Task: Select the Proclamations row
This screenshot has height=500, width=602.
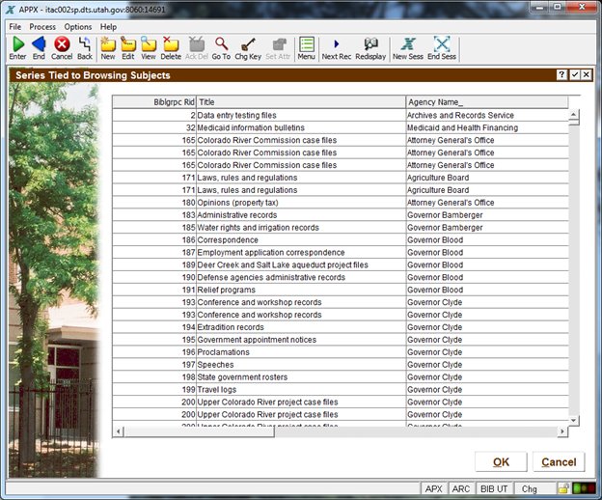Action: pos(341,352)
